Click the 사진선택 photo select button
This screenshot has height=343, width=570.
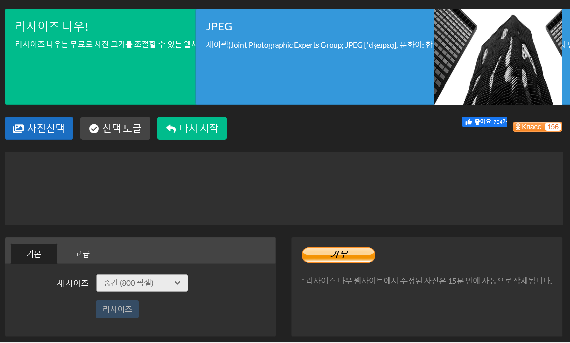39,128
